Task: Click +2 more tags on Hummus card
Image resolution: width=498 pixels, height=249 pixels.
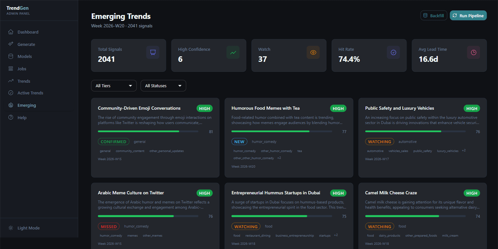Action: pyautogui.click(x=336, y=235)
